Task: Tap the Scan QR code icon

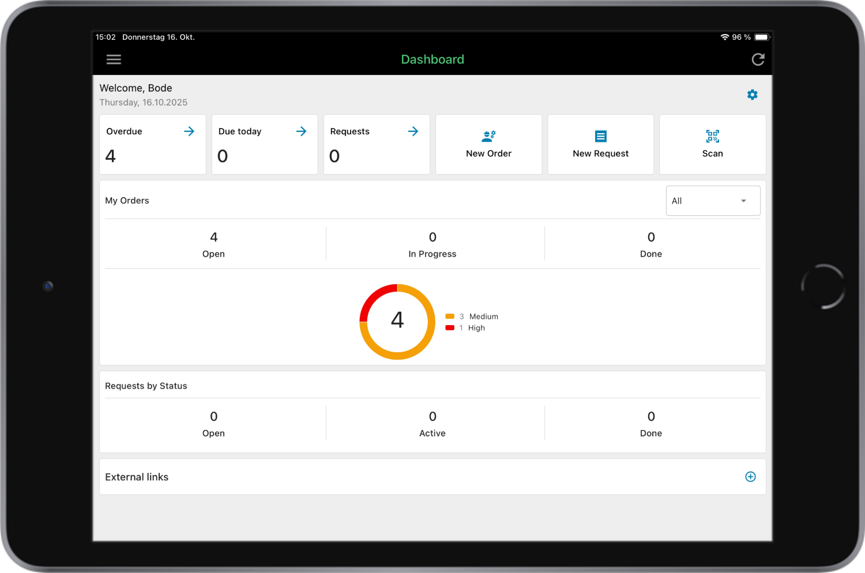Action: [x=712, y=137]
